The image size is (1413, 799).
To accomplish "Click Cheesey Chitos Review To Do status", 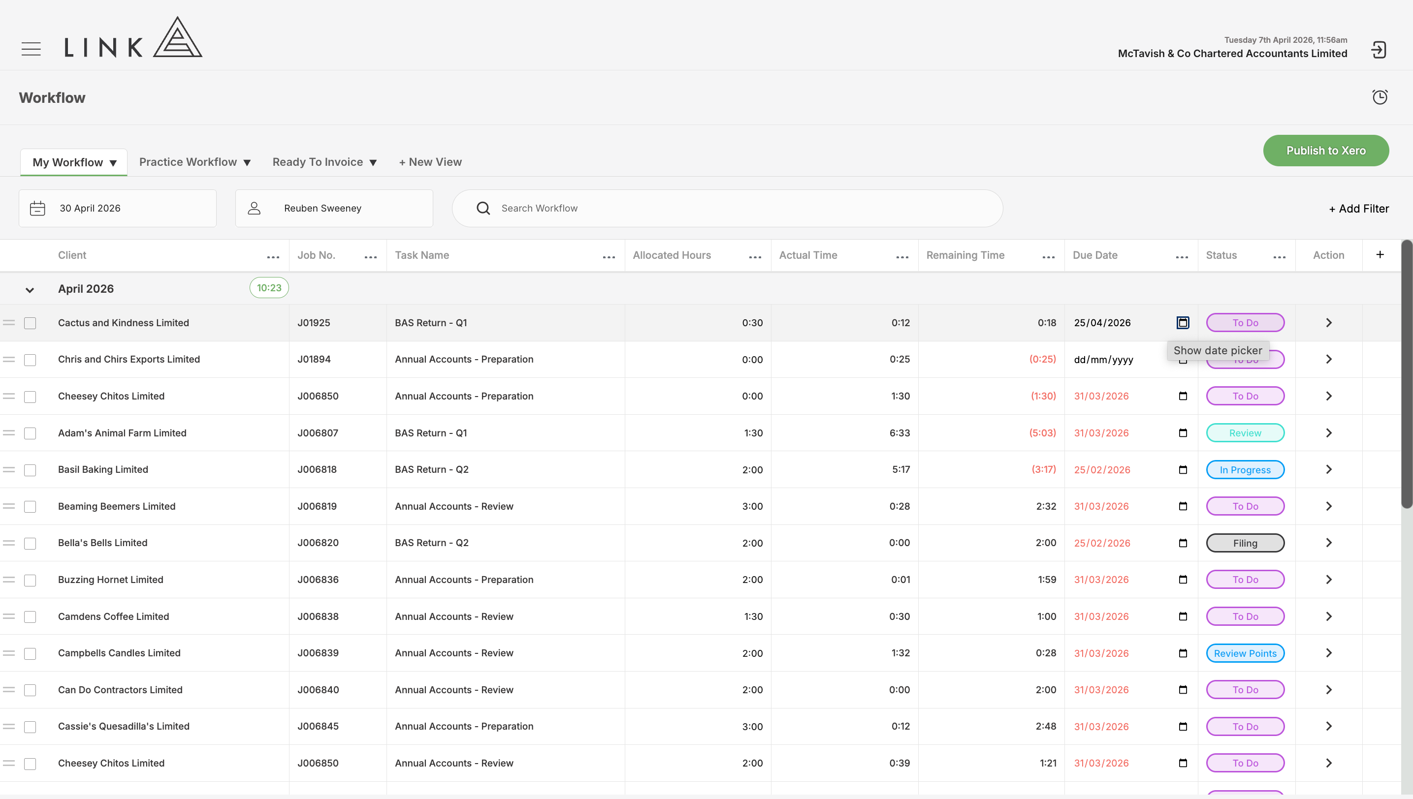I will tap(1245, 764).
